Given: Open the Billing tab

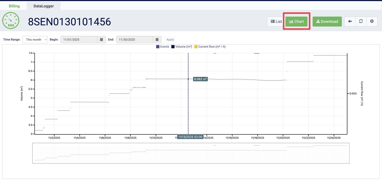Looking at the screenshot, I should pos(14,6).
